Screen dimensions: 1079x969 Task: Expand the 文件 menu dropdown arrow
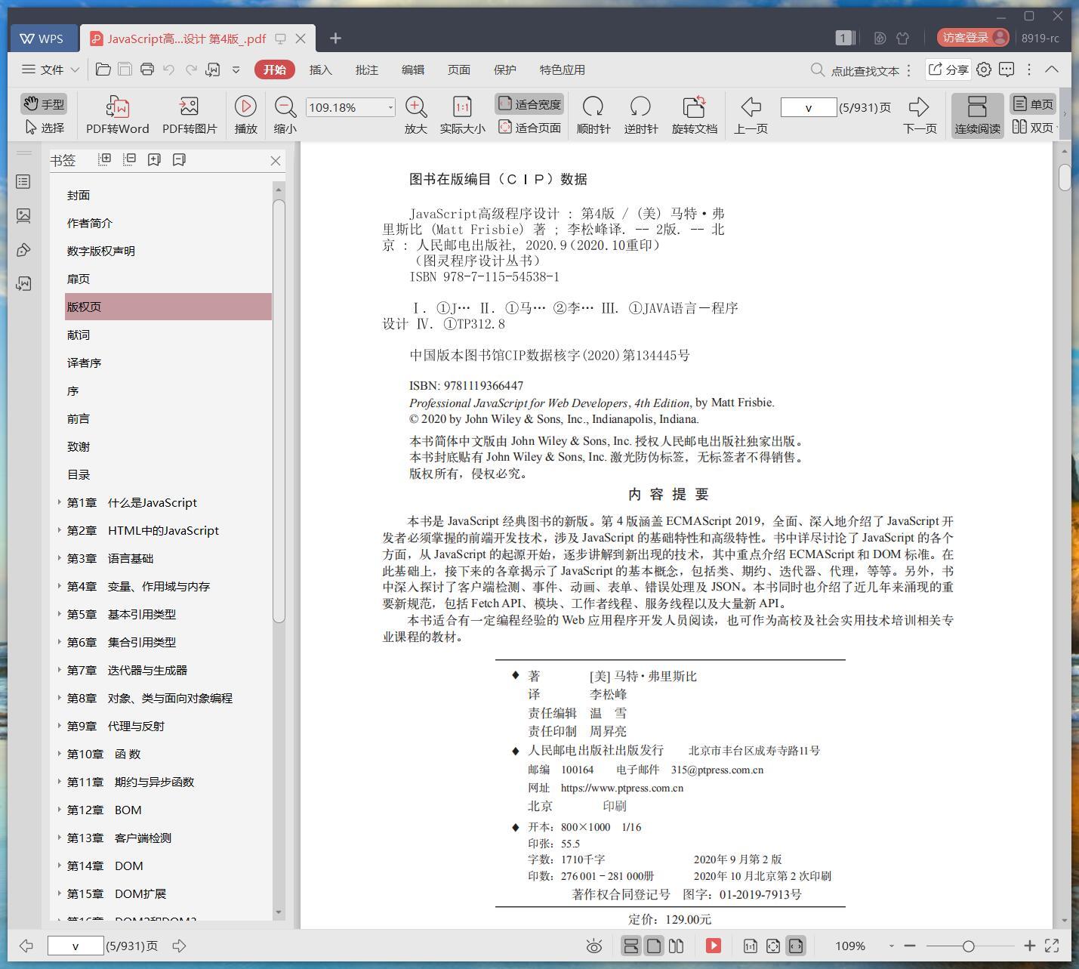[75, 69]
